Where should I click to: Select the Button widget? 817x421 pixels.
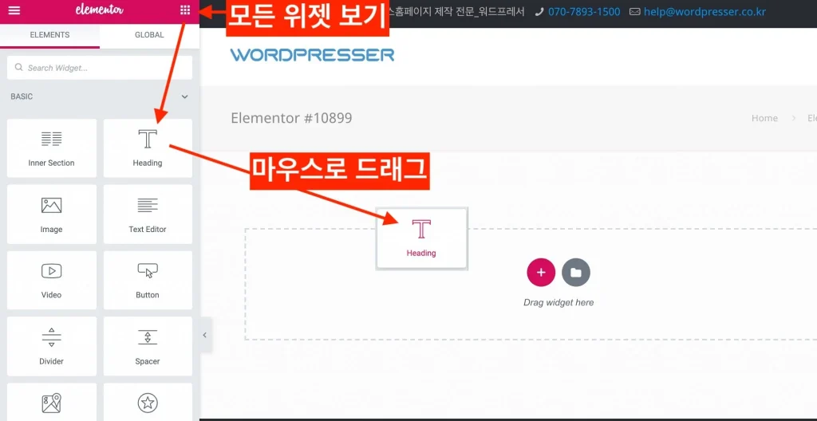coord(148,281)
